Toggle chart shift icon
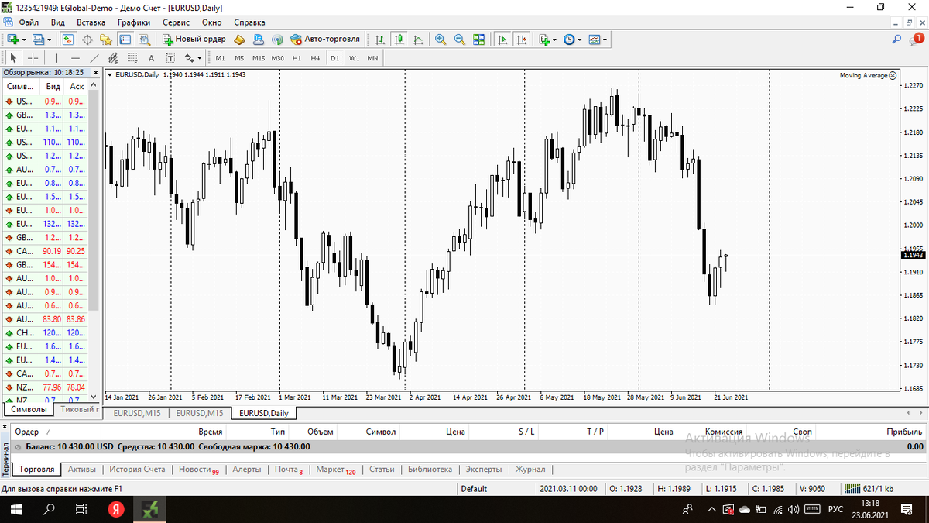The height and width of the screenshot is (523, 929). [522, 39]
